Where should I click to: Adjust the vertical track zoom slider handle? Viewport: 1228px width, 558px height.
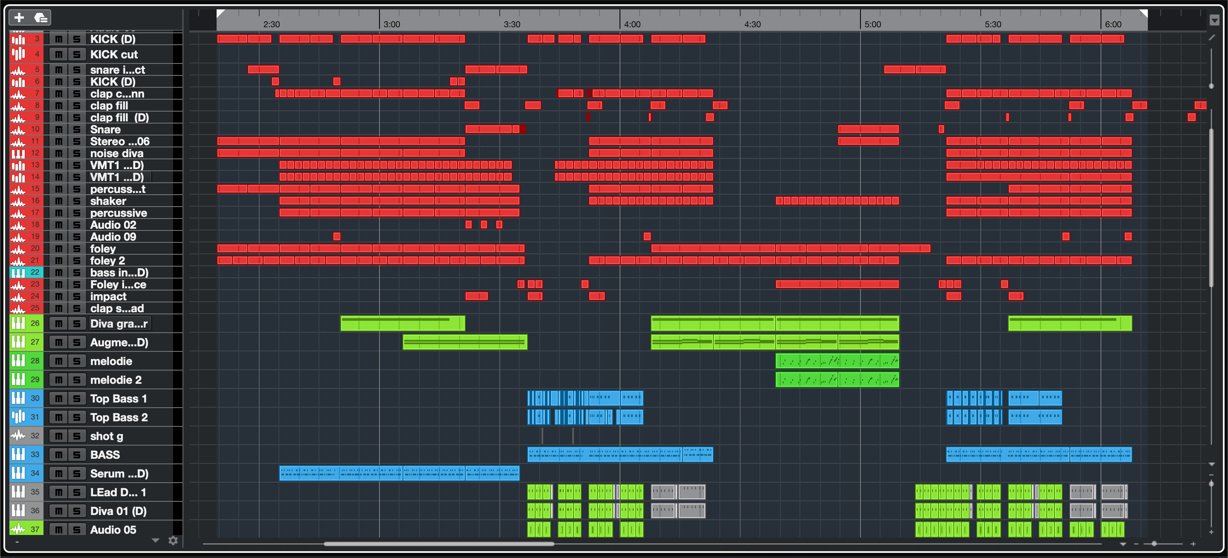[1211, 483]
